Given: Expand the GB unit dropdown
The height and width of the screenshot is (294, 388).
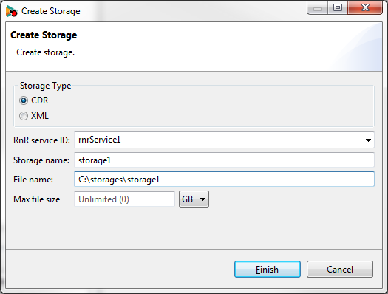Looking at the screenshot, I should (x=194, y=199).
